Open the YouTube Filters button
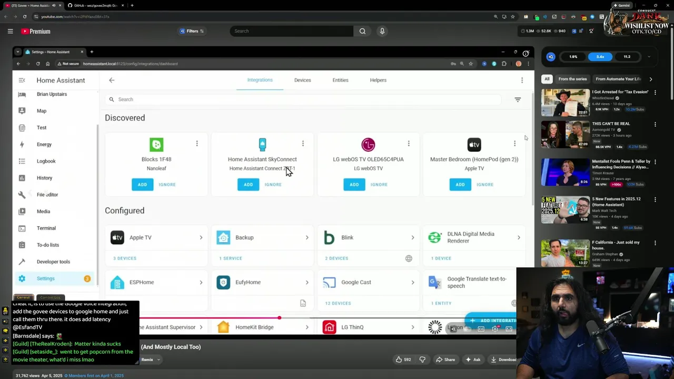 coord(192,31)
